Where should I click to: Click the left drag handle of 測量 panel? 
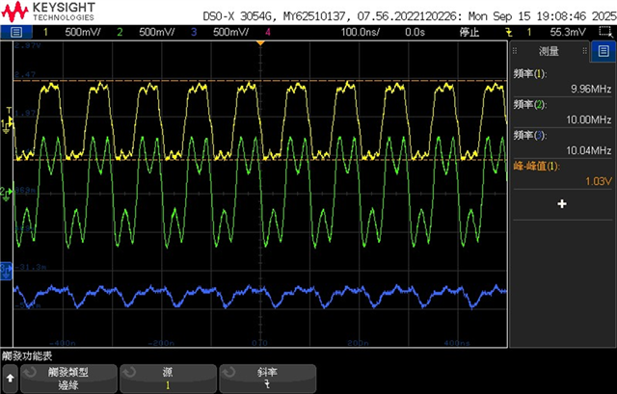point(515,51)
